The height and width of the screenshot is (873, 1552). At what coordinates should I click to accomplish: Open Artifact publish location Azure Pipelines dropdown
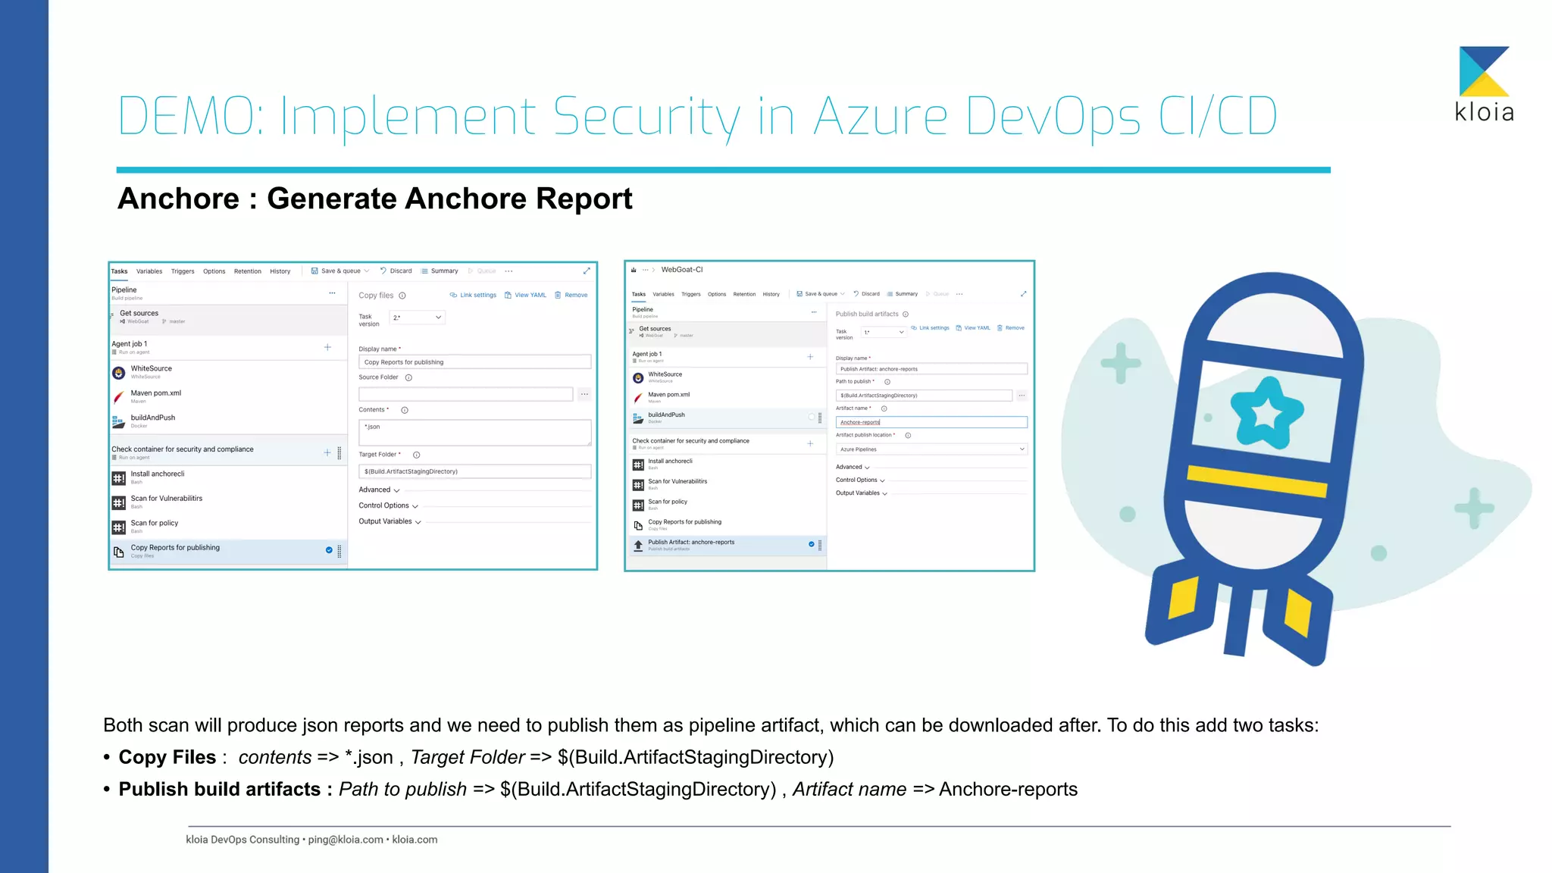(931, 449)
